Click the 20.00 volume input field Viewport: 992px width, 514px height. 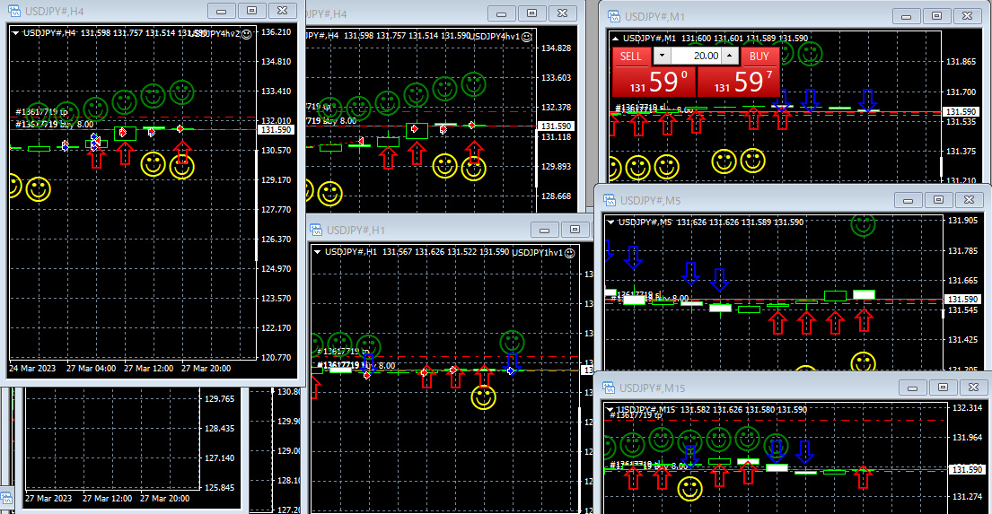pyautogui.click(x=696, y=56)
